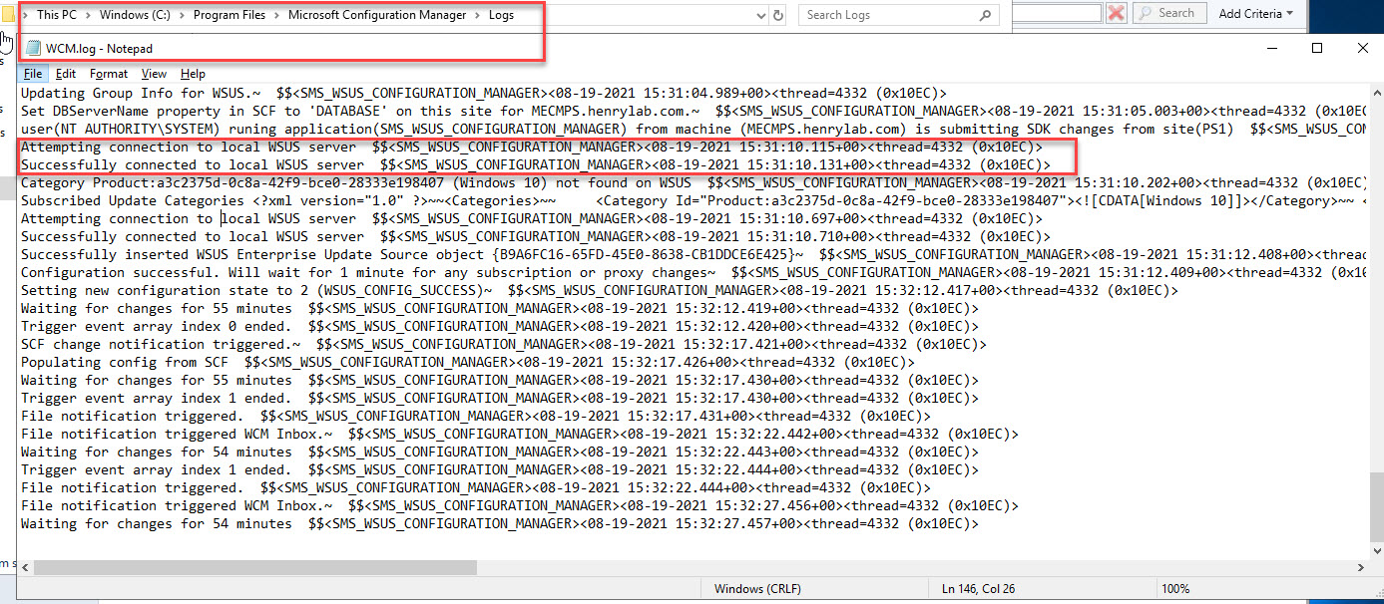
Task: Click the vertical scrollbar down arrow
Action: tap(1375, 548)
